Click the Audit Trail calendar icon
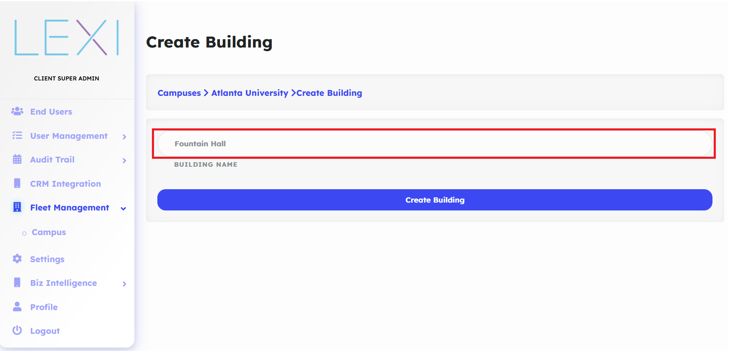The width and height of the screenshot is (730, 353). (x=17, y=159)
